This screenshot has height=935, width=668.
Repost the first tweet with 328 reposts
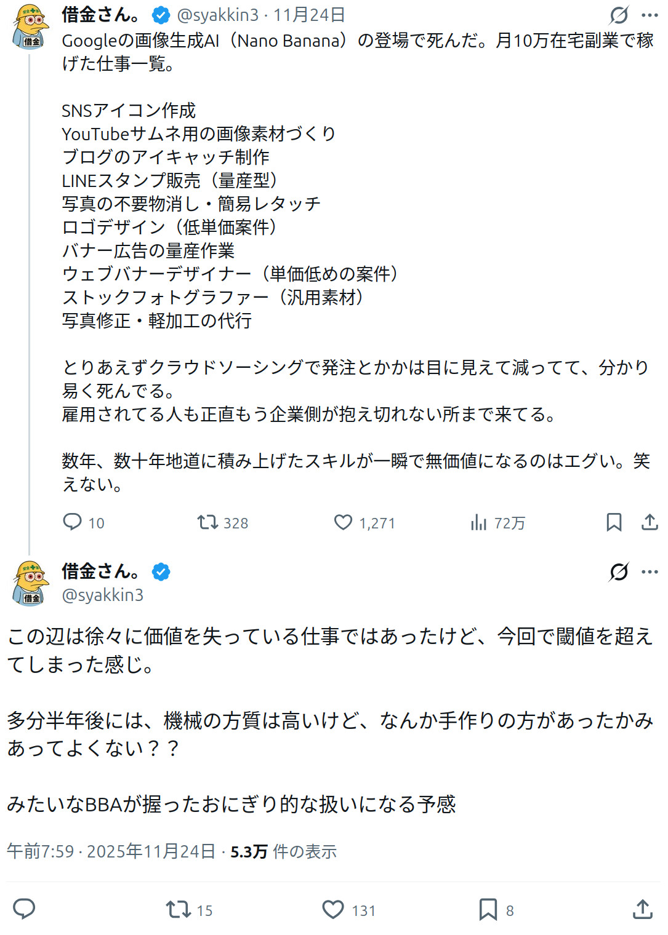[x=207, y=522]
